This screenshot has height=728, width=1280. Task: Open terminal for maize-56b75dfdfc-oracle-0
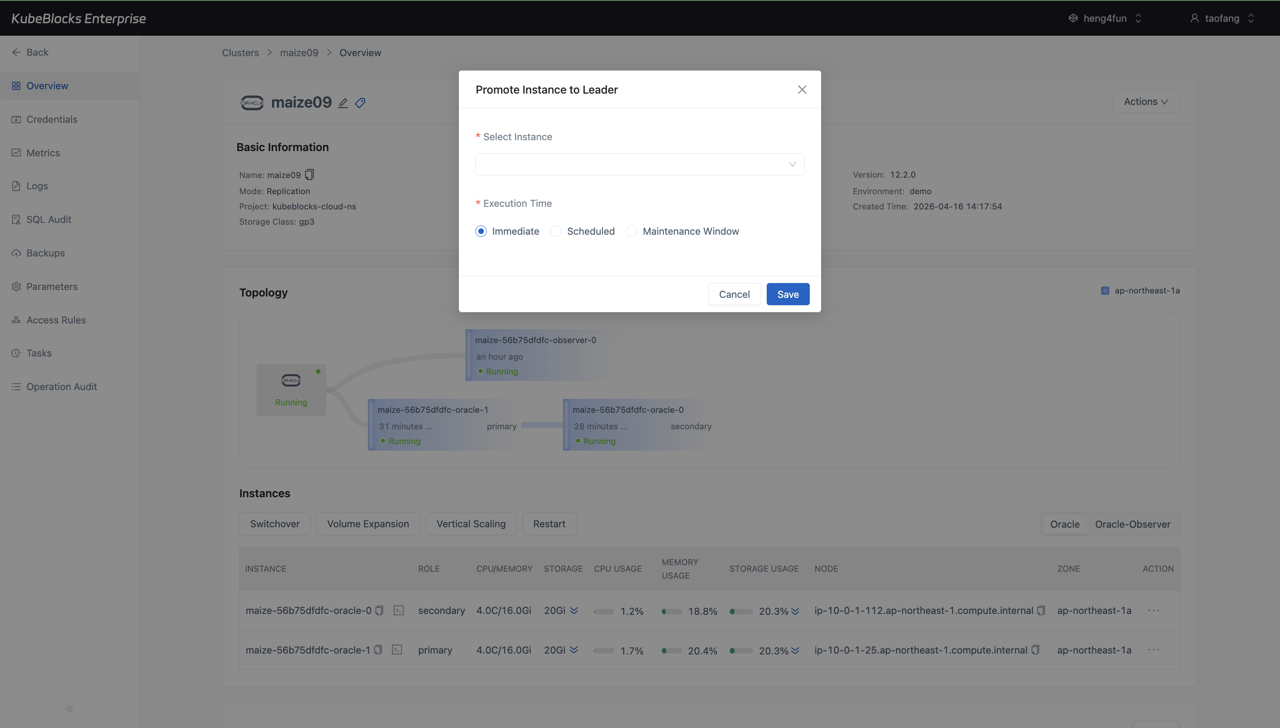tap(398, 610)
